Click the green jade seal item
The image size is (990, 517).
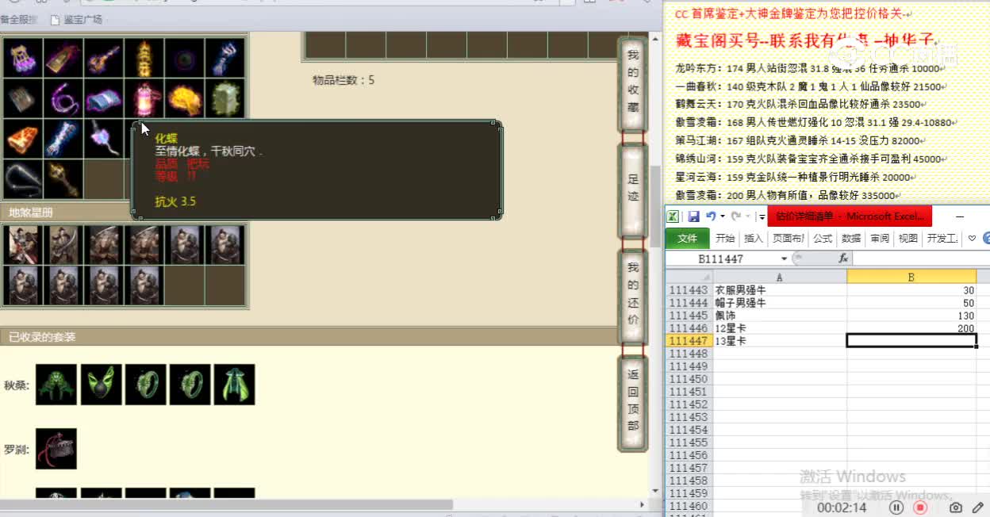tap(225, 98)
